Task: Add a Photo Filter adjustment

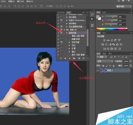Action: [x=114, y=44]
